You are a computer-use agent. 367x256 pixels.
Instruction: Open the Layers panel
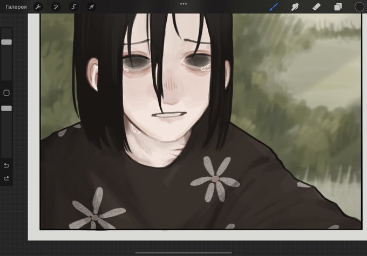tap(338, 7)
